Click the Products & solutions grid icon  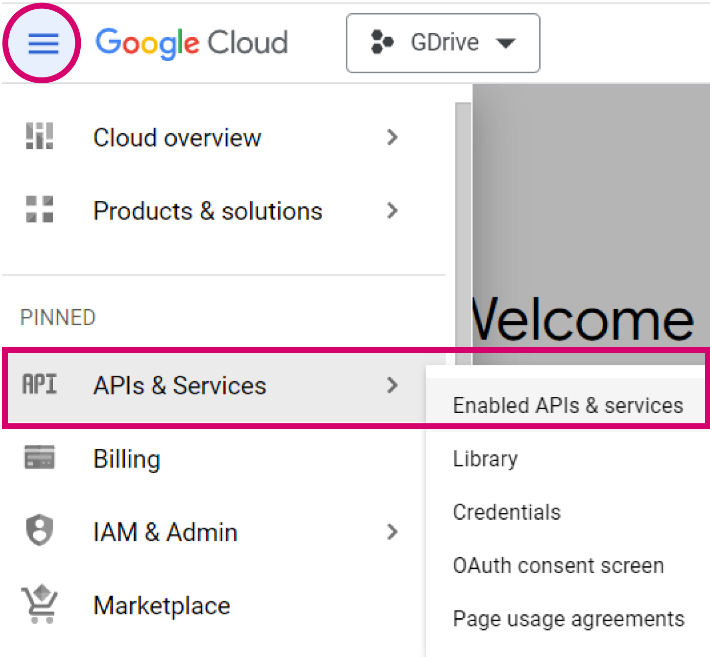(x=39, y=210)
